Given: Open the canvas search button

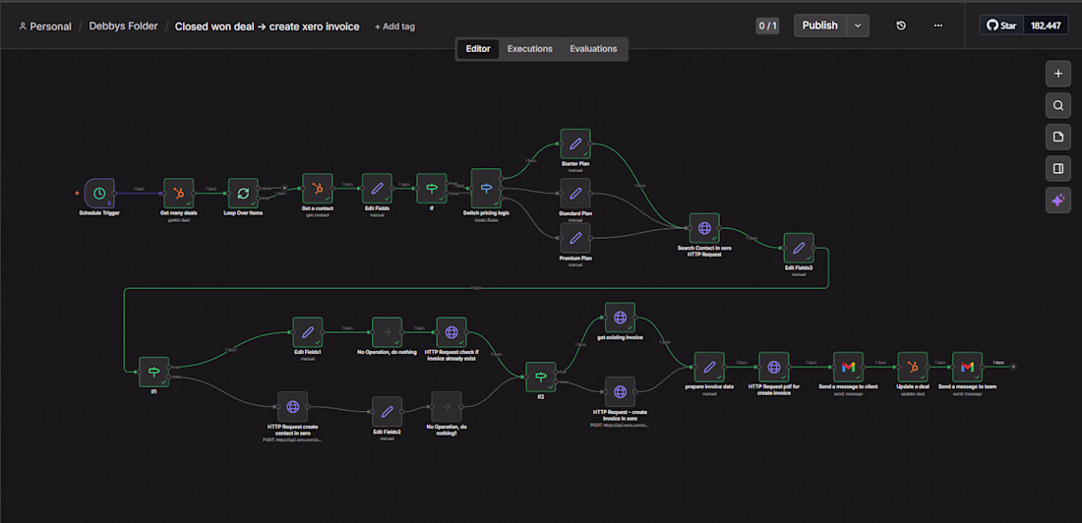Looking at the screenshot, I should (1057, 105).
